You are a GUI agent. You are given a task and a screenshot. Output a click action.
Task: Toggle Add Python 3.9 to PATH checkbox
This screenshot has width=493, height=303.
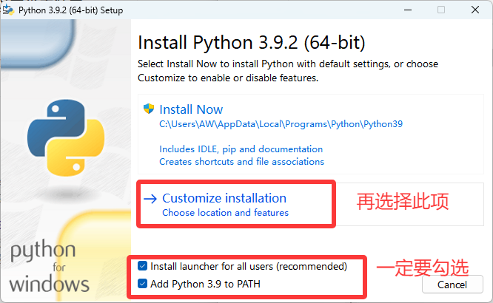[x=142, y=284]
